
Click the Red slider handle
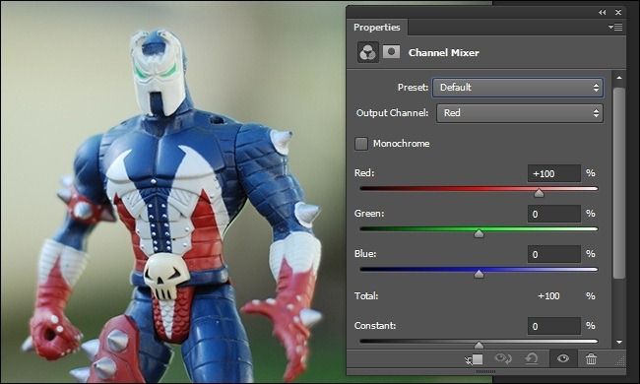pyautogui.click(x=539, y=193)
